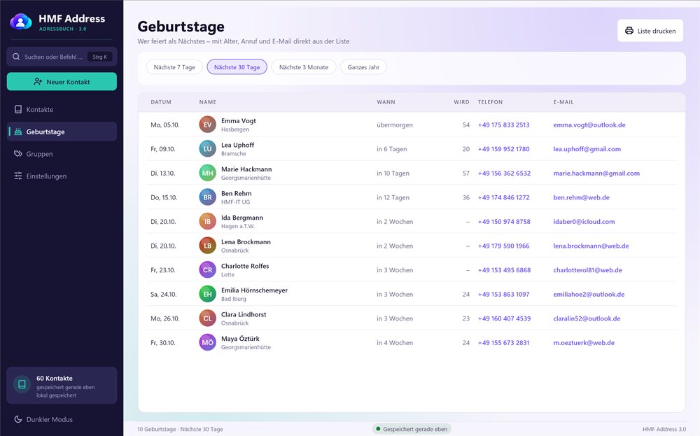700x436 pixels.
Task: Click the Kontakte book icon
Action: (x=18, y=109)
